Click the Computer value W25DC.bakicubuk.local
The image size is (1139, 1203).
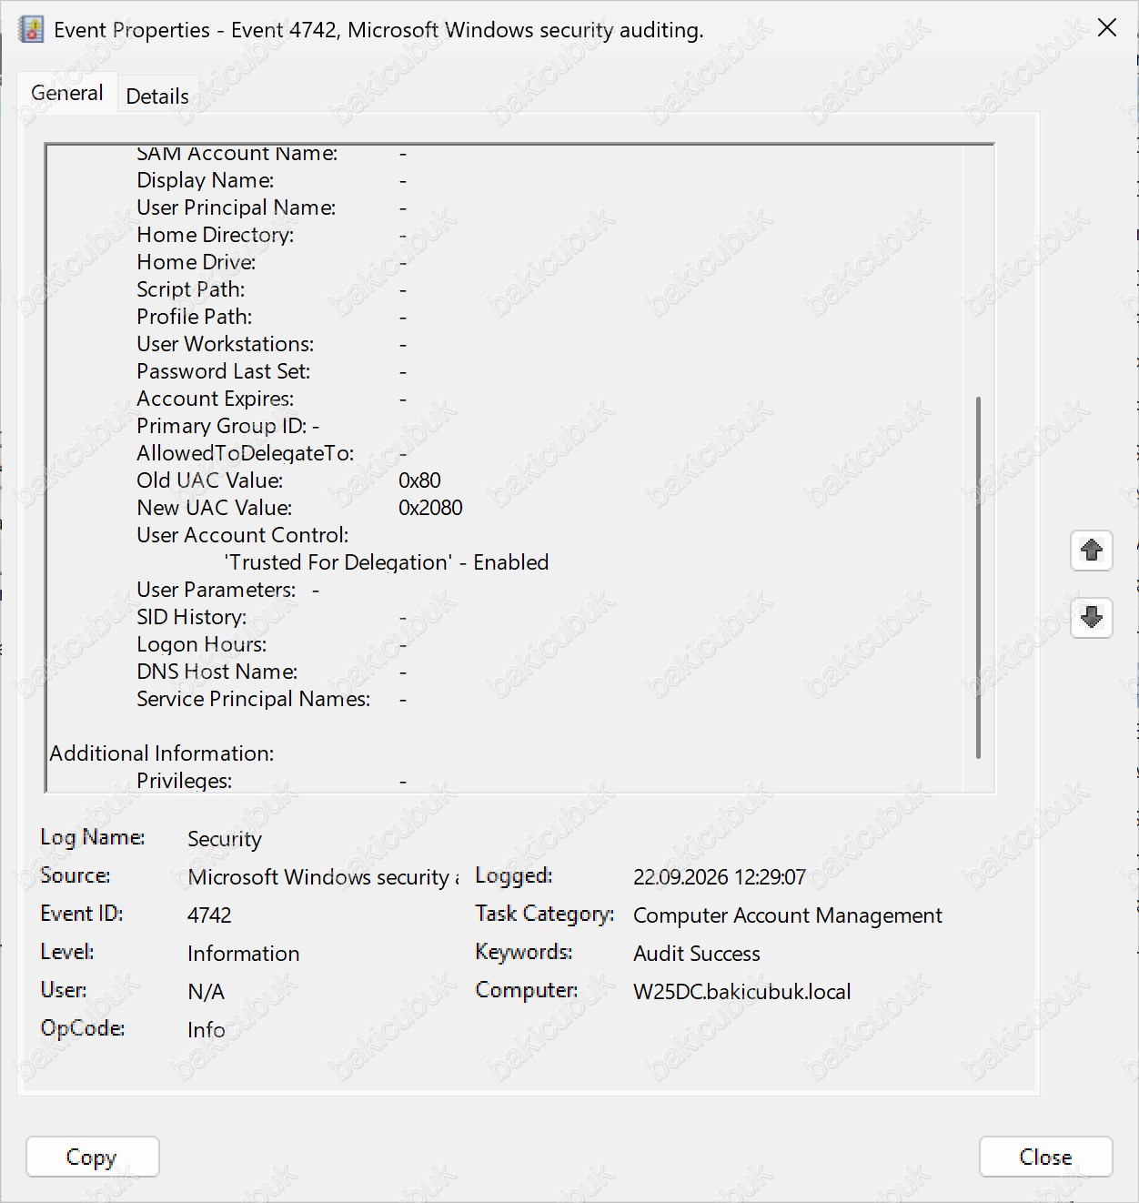tap(742, 991)
